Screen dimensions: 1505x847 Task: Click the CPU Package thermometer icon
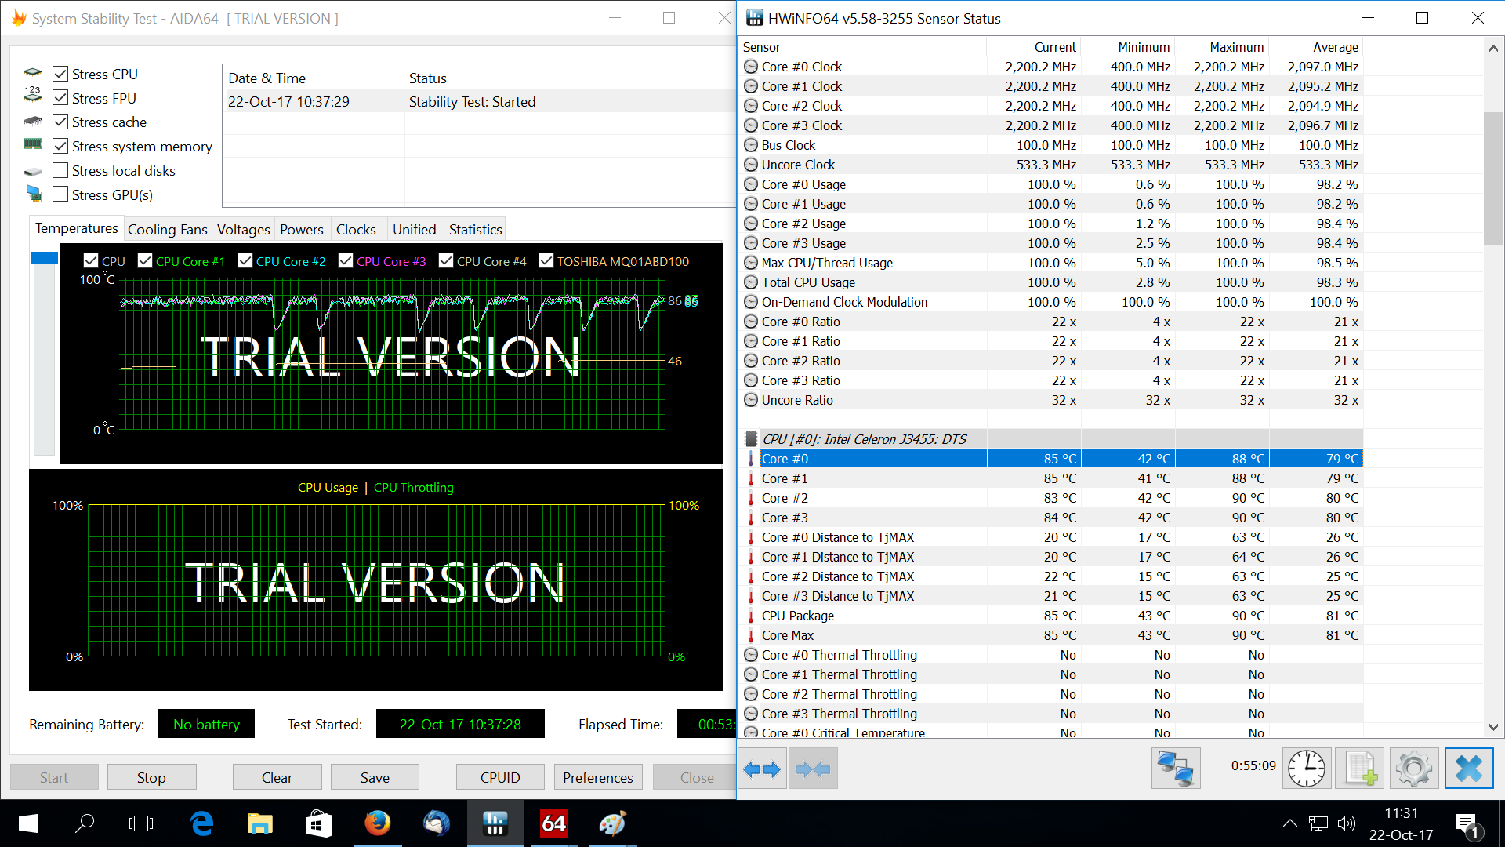point(751,616)
